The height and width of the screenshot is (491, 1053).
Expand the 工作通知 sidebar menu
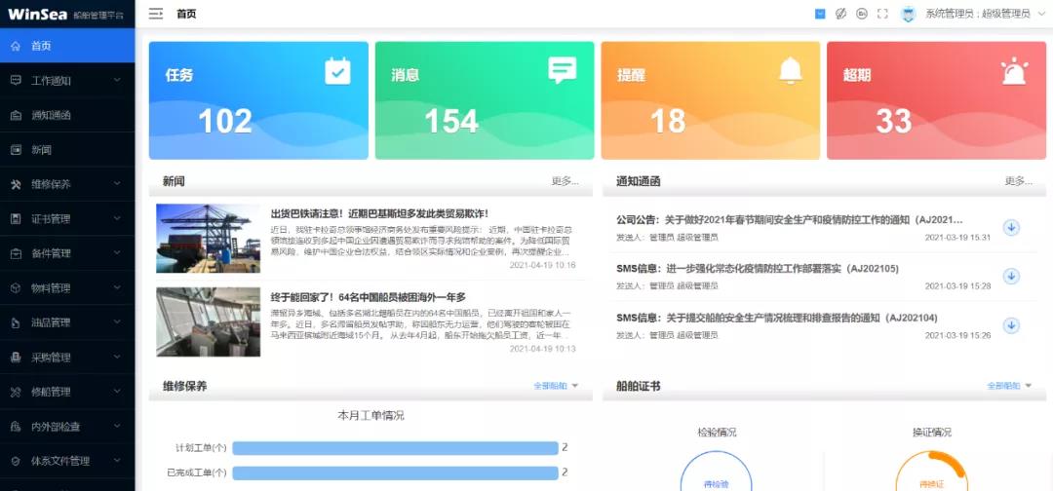pyautogui.click(x=66, y=81)
